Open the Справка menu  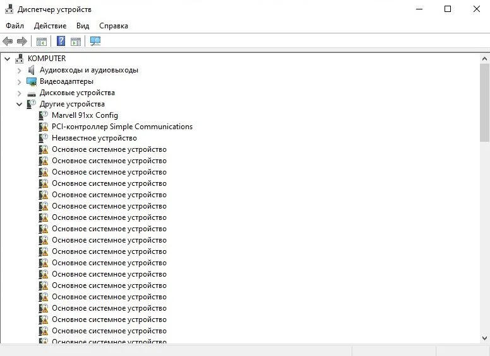tap(114, 26)
